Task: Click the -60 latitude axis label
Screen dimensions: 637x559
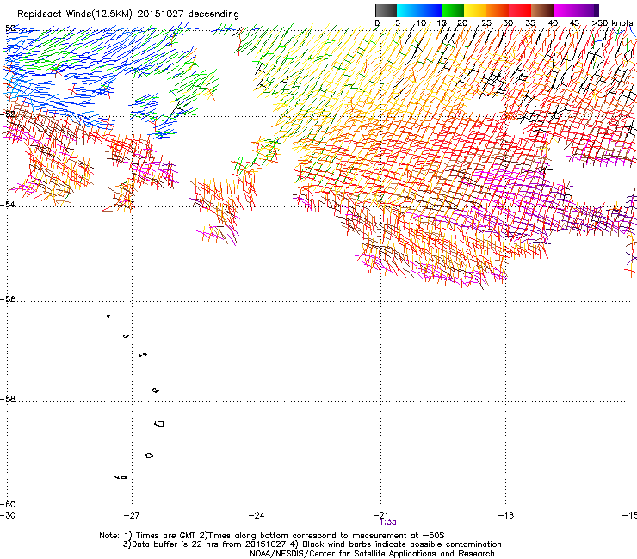Action: (x=8, y=505)
